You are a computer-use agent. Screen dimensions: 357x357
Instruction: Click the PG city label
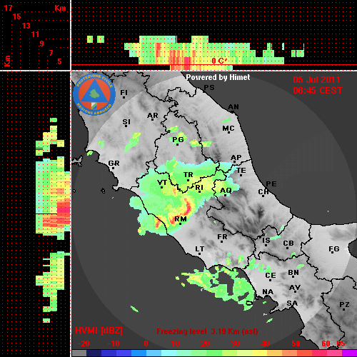[x=178, y=139]
